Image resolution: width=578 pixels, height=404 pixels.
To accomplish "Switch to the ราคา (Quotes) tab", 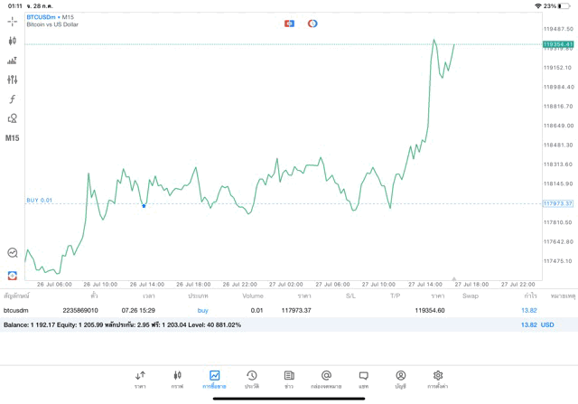I will [x=140, y=379].
